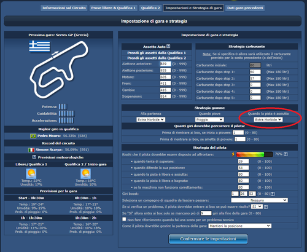Focus the Alettone posteriore input field
Viewport: 307px width, 252px height.
coord(165,71)
